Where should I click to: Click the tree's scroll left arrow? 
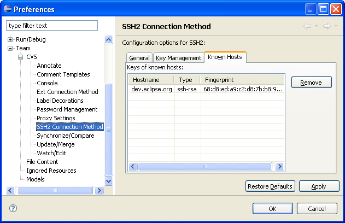click(x=10, y=190)
